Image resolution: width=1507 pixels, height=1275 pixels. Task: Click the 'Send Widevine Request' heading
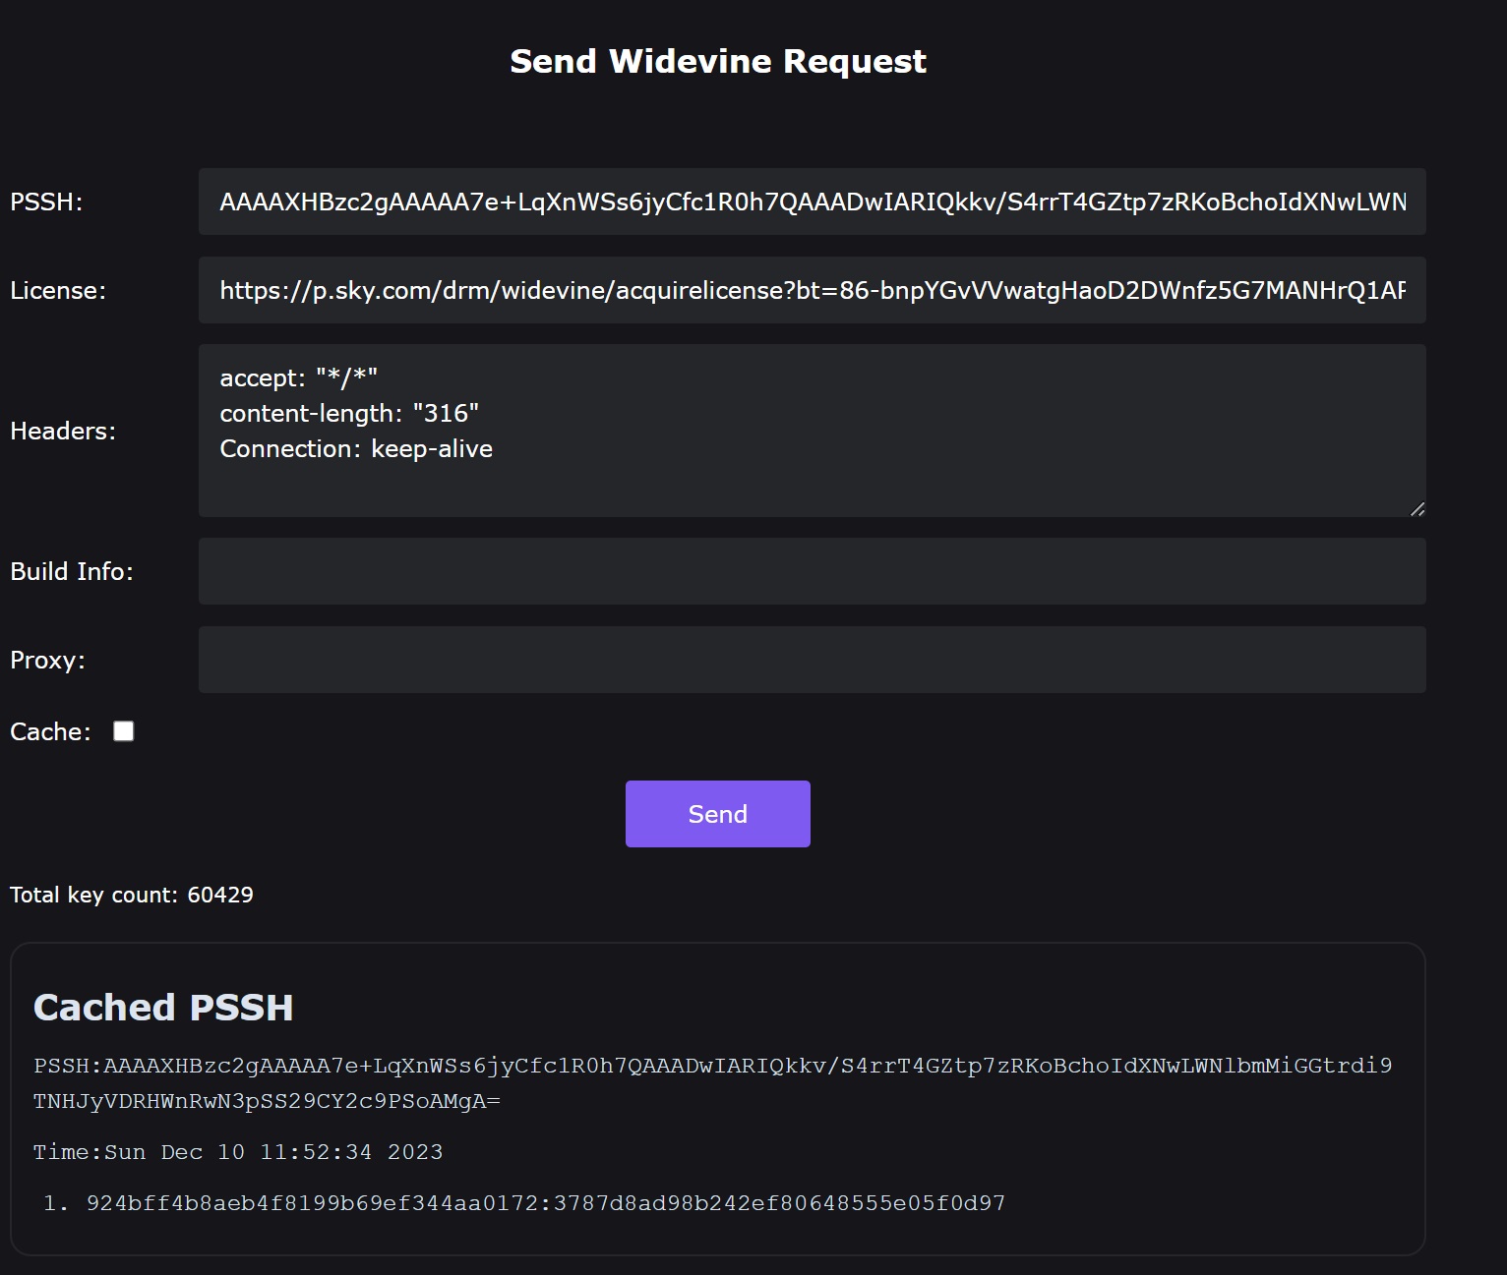pyautogui.click(x=718, y=61)
